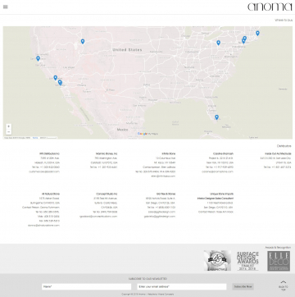Click the Mexico label on the map
The height and width of the screenshot is (297, 295).
pos(122,130)
